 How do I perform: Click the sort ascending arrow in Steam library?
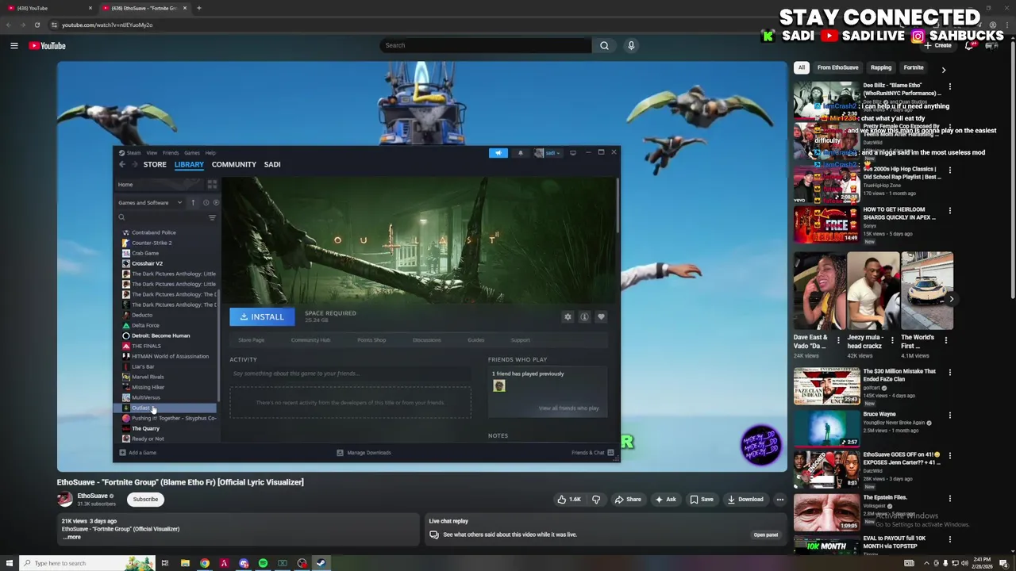(x=193, y=203)
